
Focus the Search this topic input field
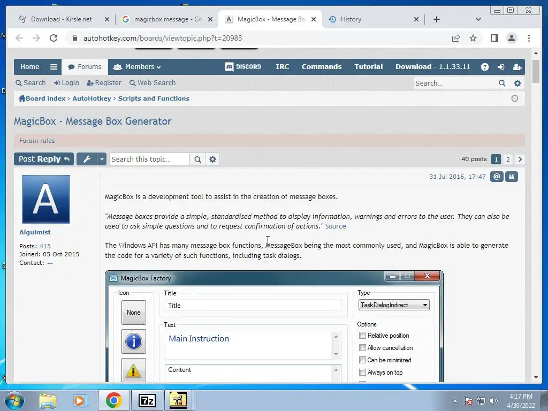(x=150, y=159)
